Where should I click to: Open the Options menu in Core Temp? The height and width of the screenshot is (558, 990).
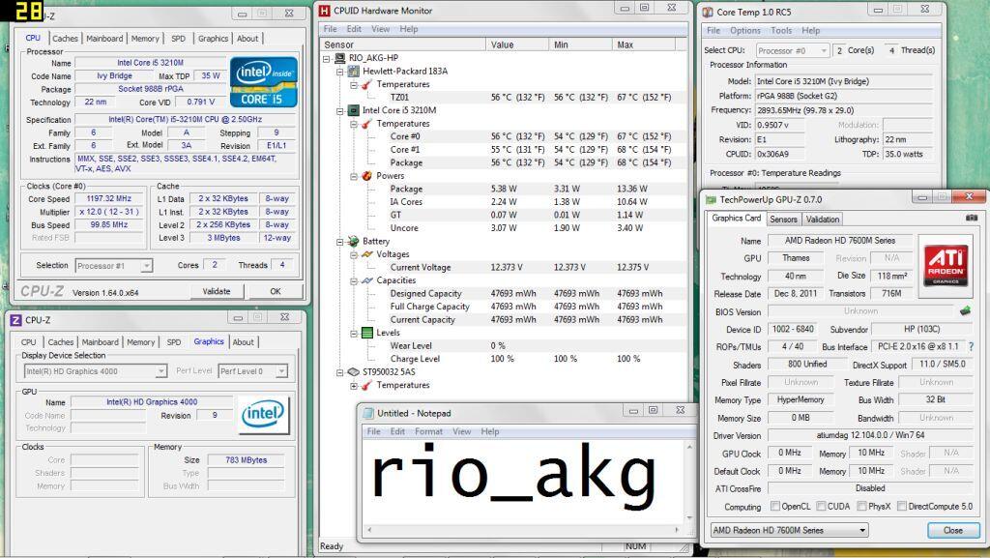745,30
